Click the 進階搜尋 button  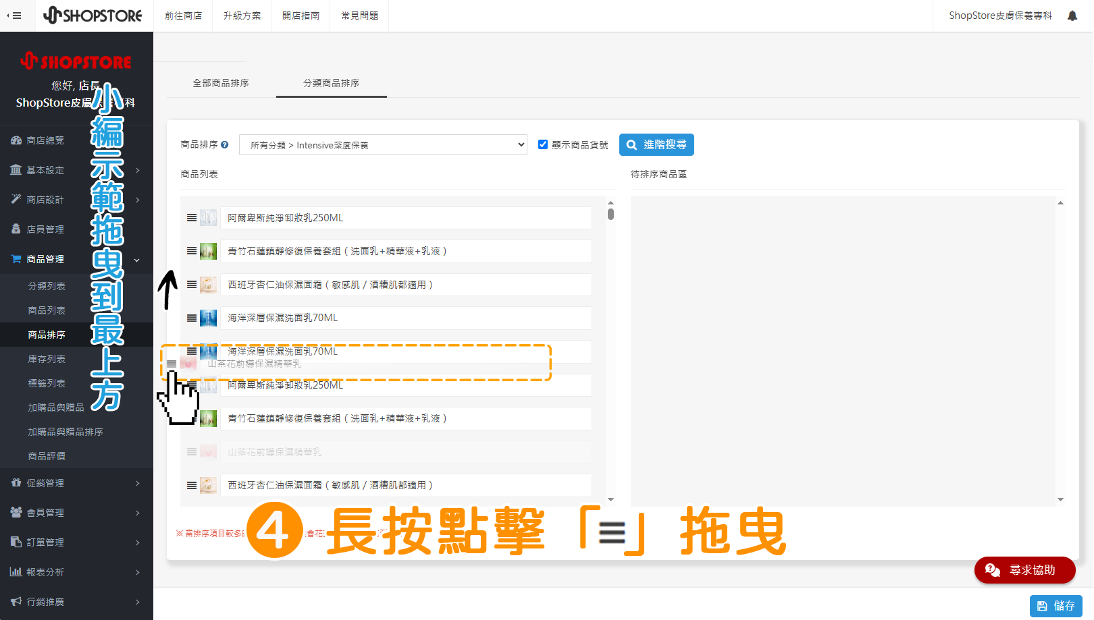[x=656, y=144]
